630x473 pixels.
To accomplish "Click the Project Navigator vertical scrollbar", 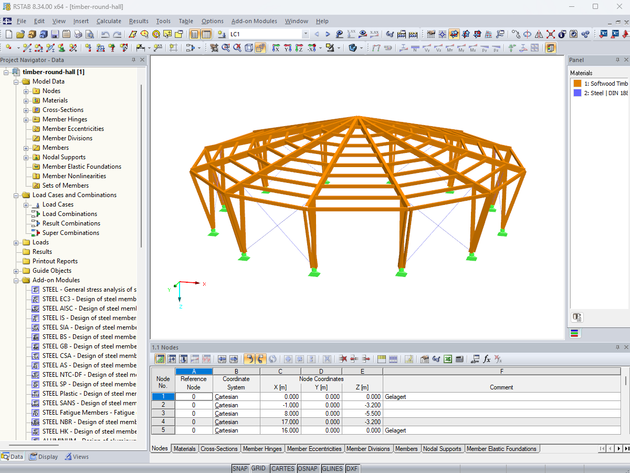I will point(141,166).
